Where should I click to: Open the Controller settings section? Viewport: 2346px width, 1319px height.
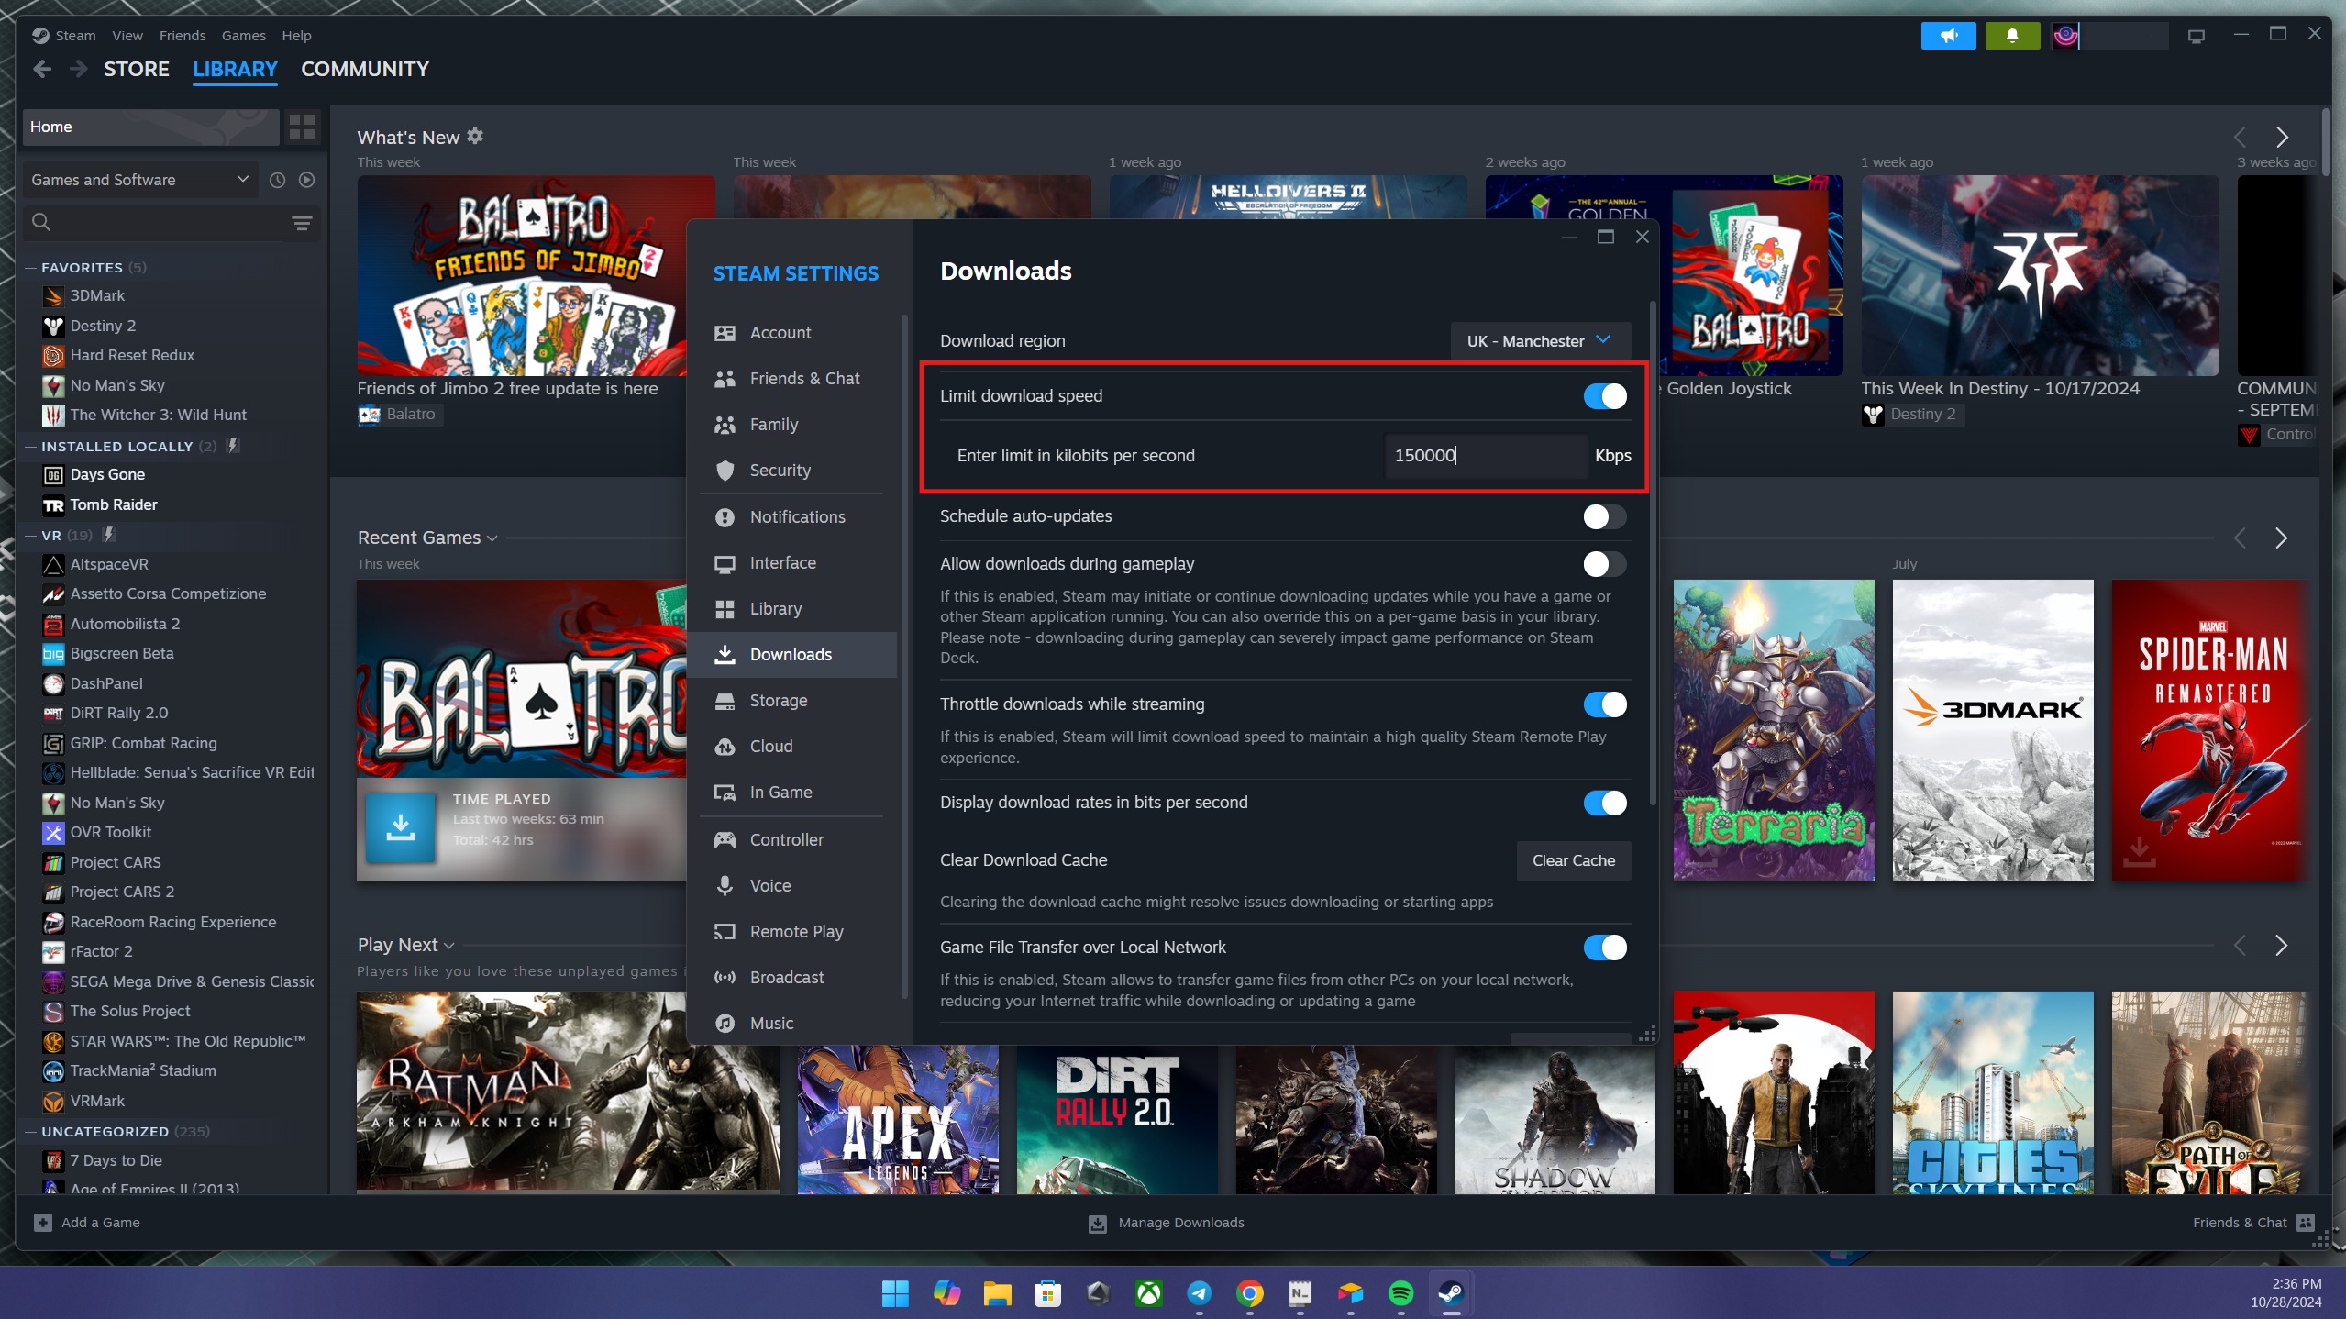(792, 840)
